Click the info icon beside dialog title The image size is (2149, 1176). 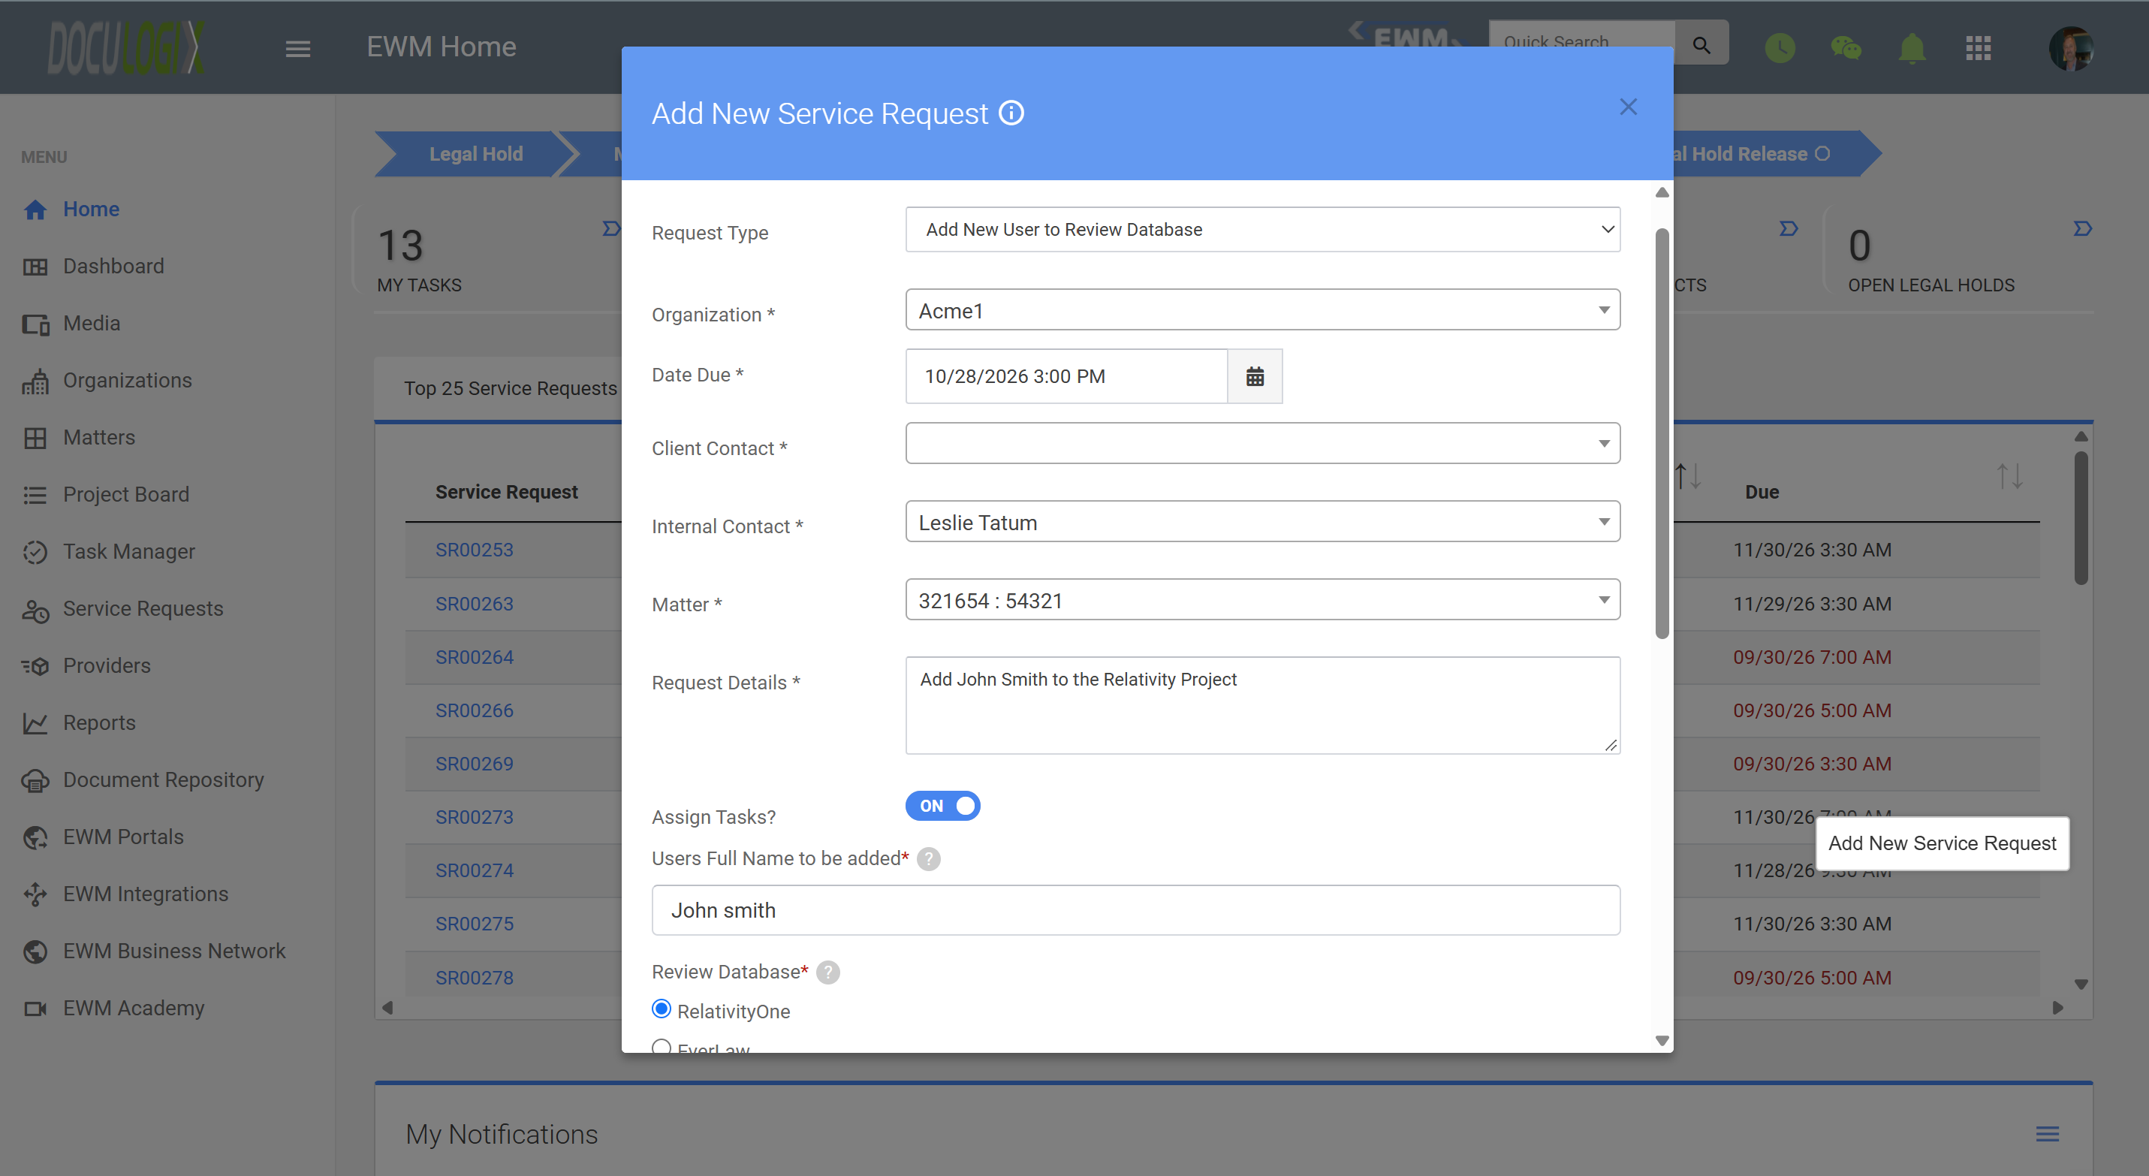click(1011, 113)
